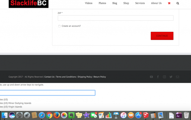Tick the Create an account checkbox
The width and height of the screenshot is (191, 120).
click(x=59, y=26)
